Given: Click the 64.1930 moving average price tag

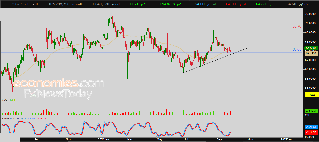Looking at the screenshot, I should [311, 54].
